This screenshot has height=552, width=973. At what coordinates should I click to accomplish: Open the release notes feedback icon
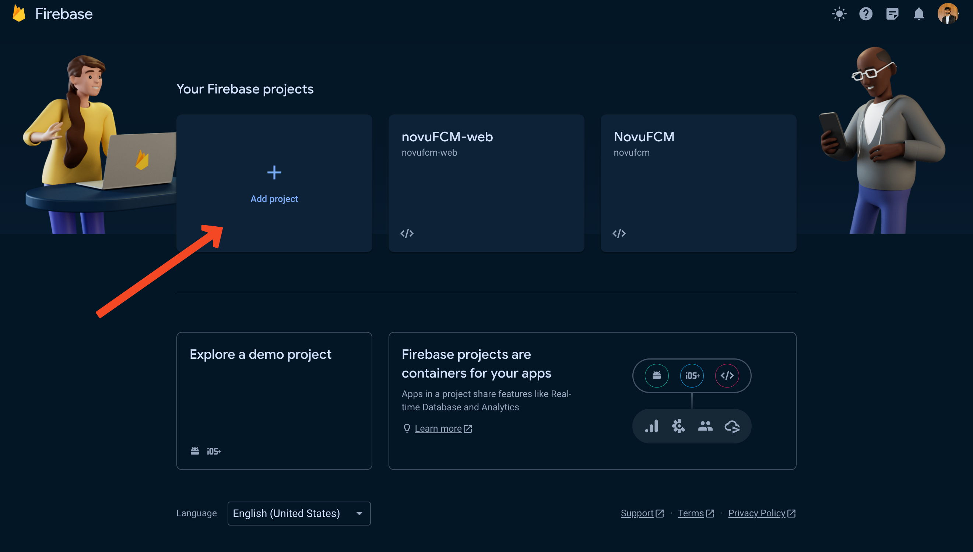892,14
